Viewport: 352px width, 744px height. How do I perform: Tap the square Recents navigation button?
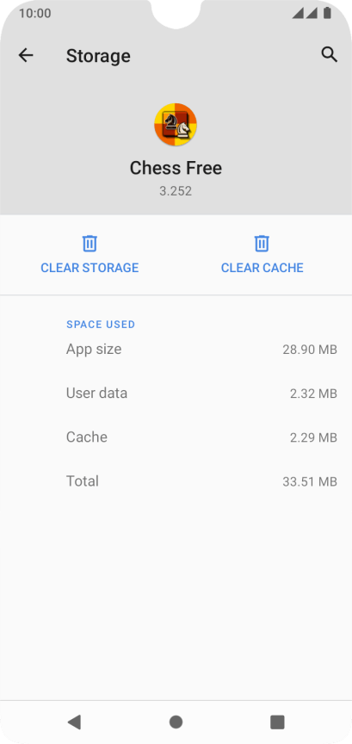277,722
